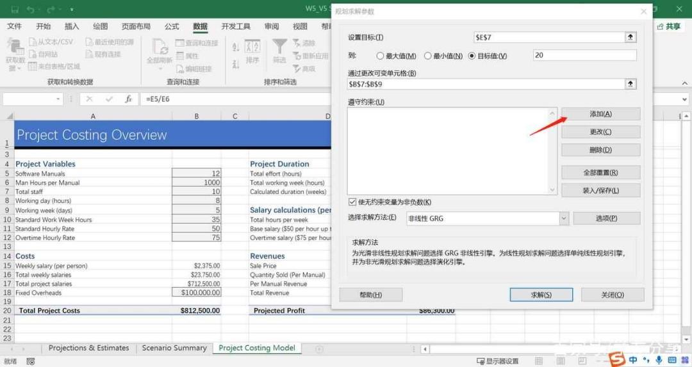Click the microphone voice input icon
This screenshot has width=692, height=367.
[x=659, y=360]
